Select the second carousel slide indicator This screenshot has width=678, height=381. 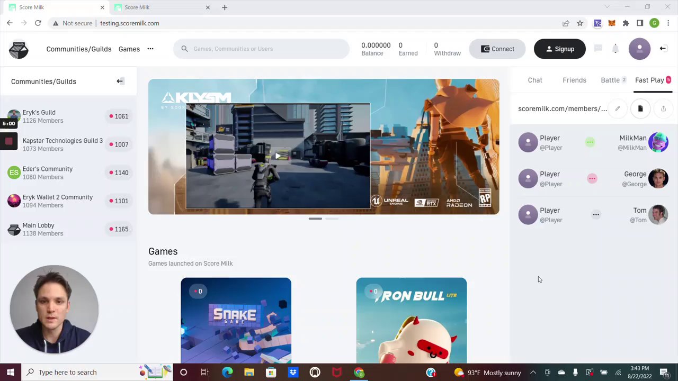click(332, 218)
